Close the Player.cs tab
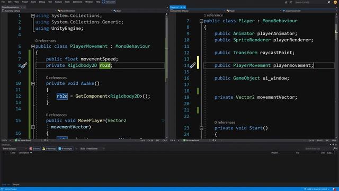The width and height of the screenshot is (339, 191). tap(184, 7)
